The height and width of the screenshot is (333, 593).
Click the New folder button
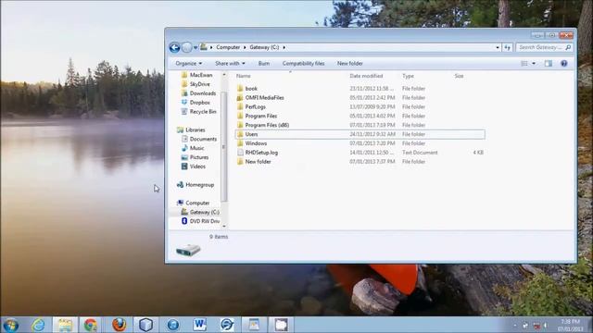[350, 64]
